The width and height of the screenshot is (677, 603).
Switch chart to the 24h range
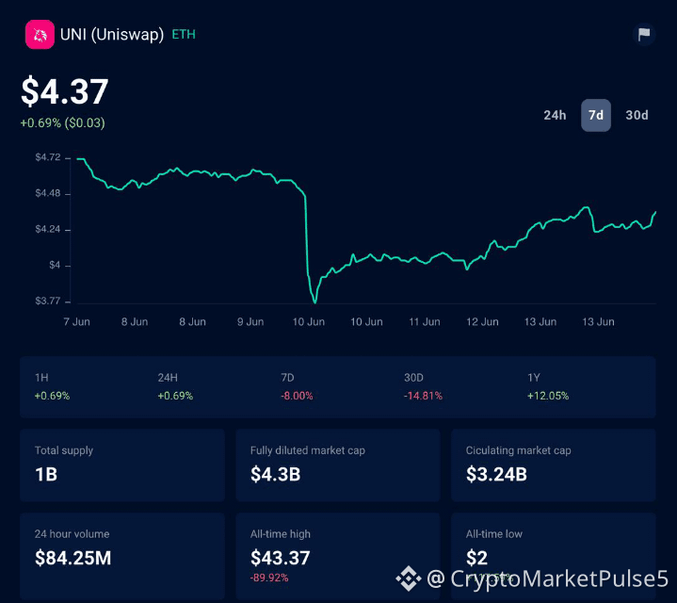(555, 115)
